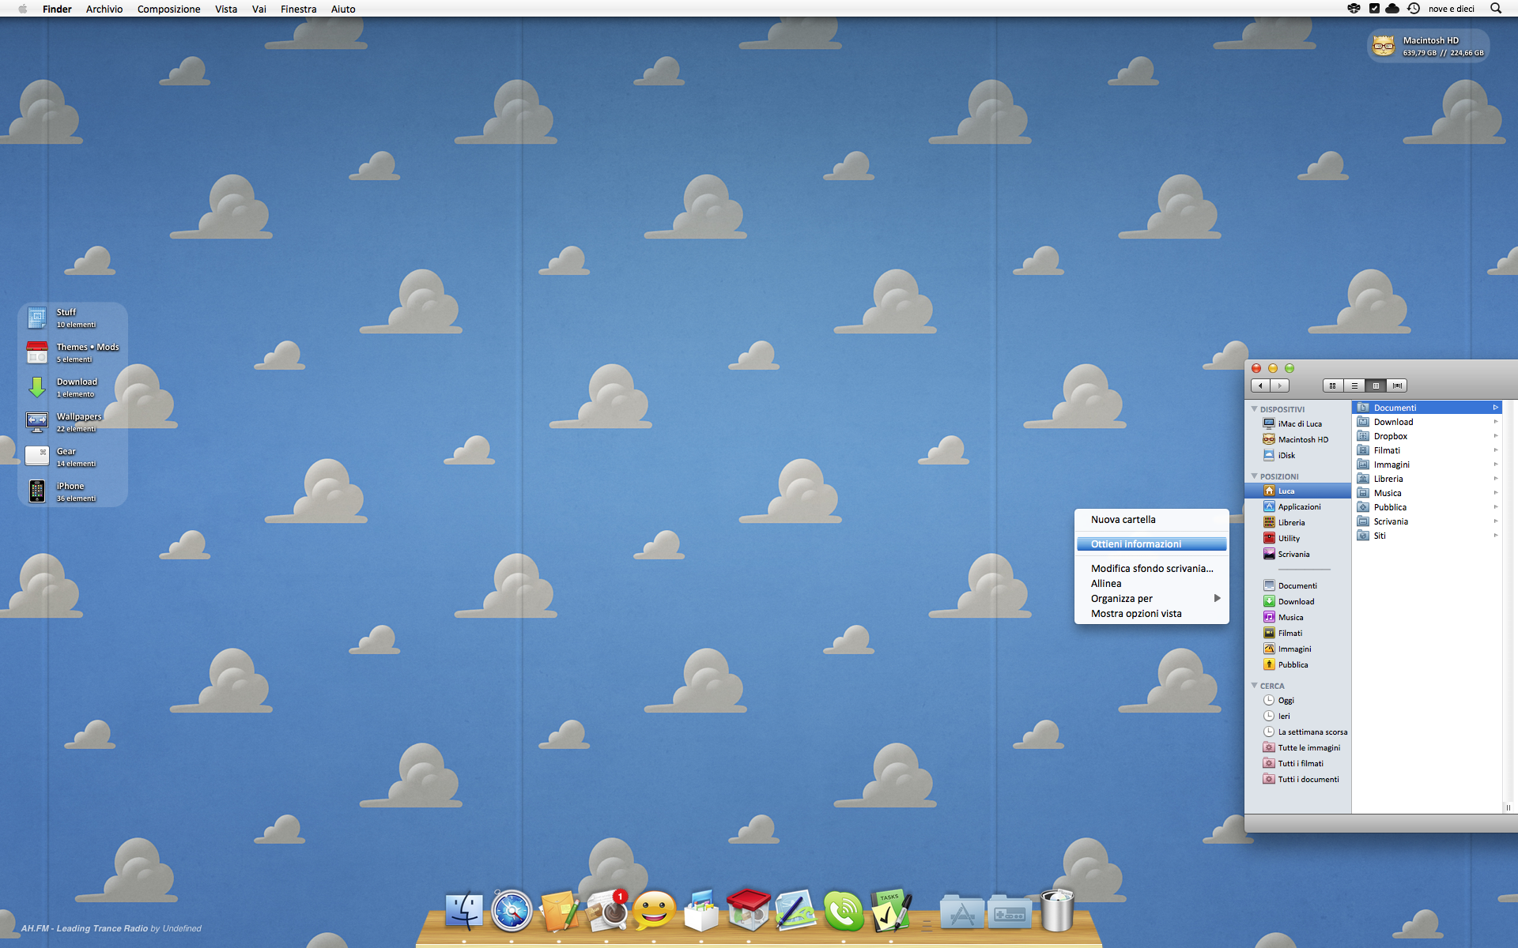Open the envelope with pencil dock app
The image size is (1518, 948).
(x=559, y=911)
